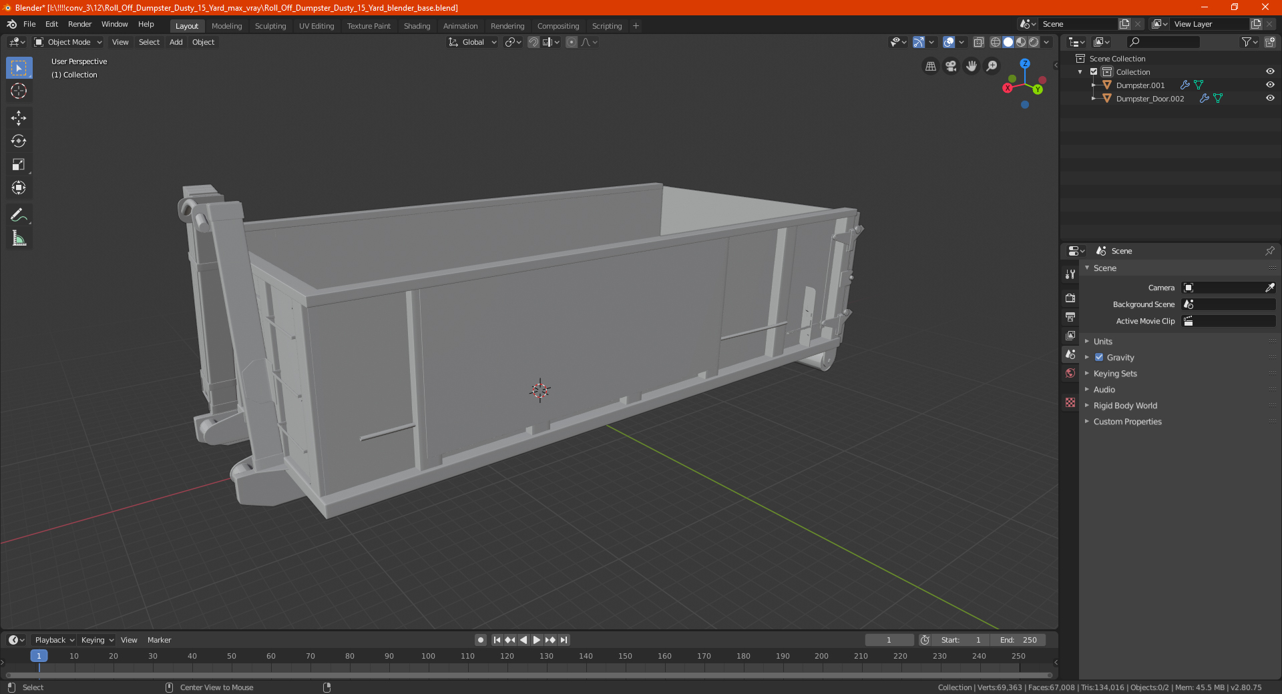Screen dimensions: 1282x694
Task: Hide Dumpster_Door.002 in viewport
Action: (x=1270, y=99)
